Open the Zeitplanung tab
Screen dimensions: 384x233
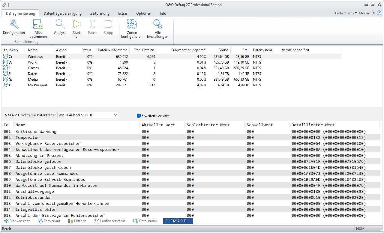pyautogui.click(x=100, y=13)
